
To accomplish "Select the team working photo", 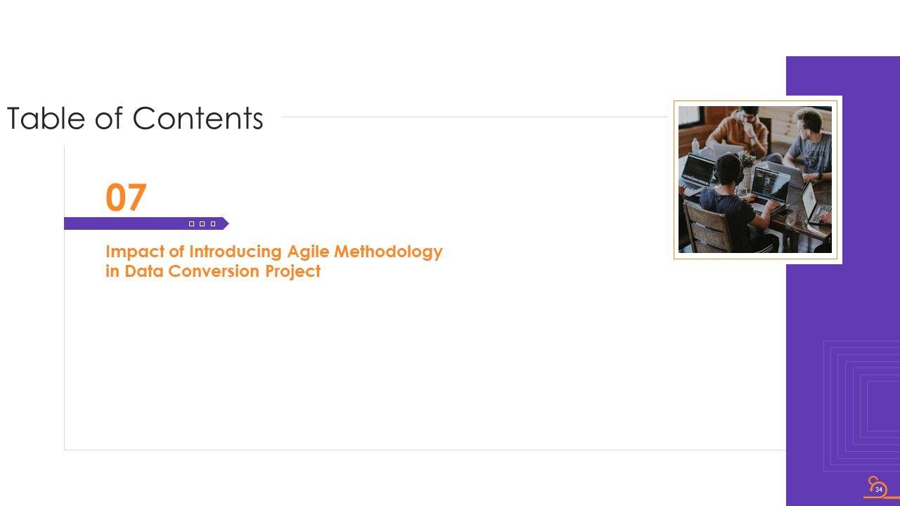I will tap(754, 179).
